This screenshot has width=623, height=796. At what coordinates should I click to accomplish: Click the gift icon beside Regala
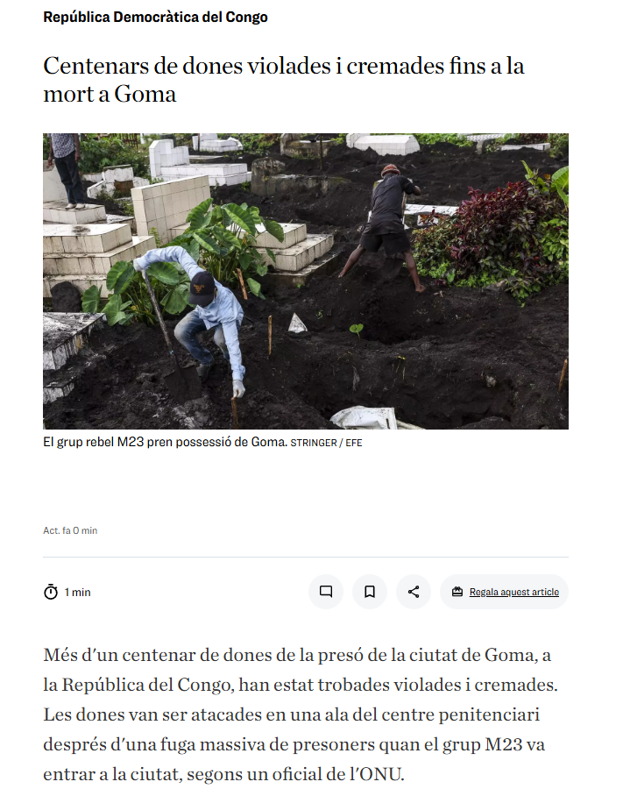[x=457, y=592]
